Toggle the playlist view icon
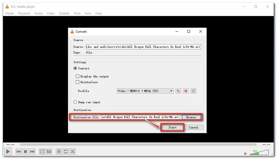Screen dimensions: 277x159 tap(59, 152)
